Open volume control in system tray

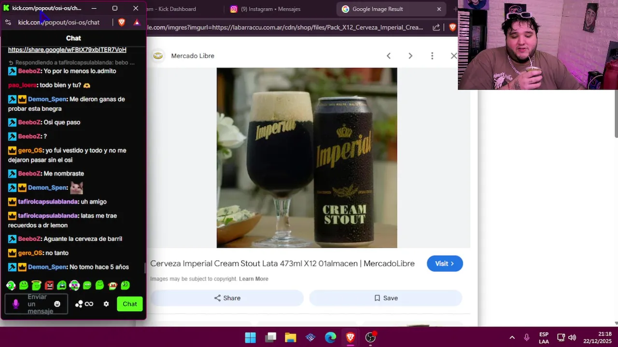(572, 337)
